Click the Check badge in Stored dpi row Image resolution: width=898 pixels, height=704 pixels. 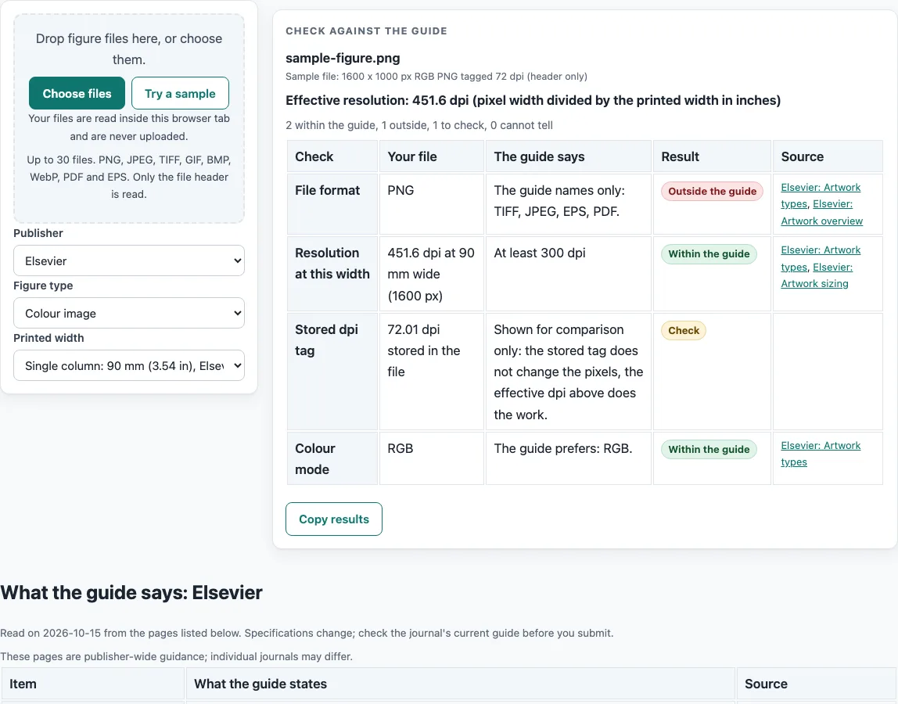pos(683,331)
